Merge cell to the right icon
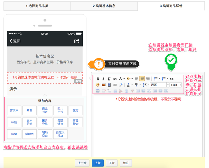Screen dimensions: 209x168 click(x=143, y=91)
